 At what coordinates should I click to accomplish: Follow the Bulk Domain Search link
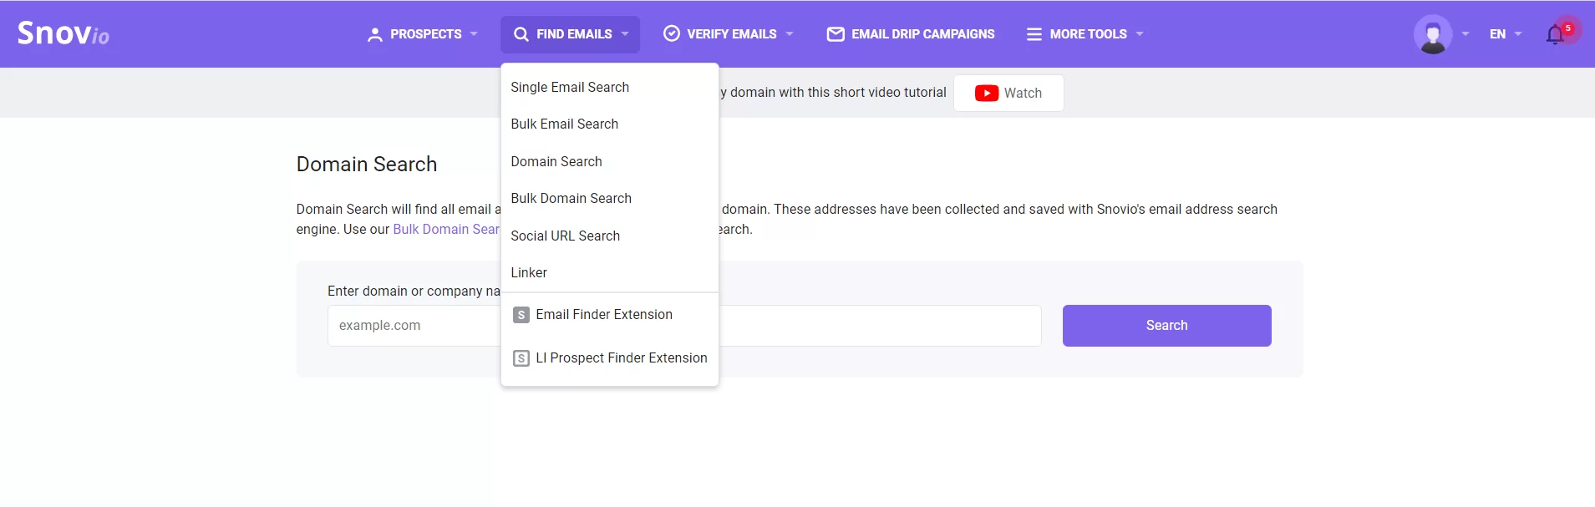click(x=444, y=230)
